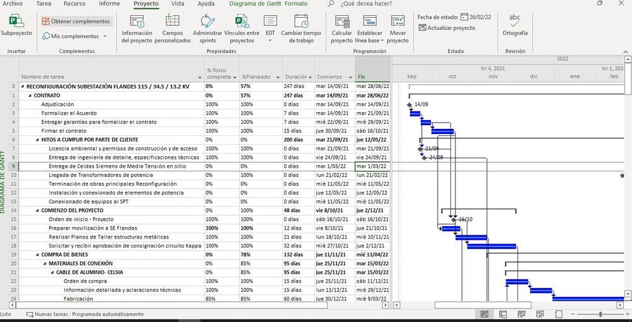
Task: Select the Fin column header
Action: pos(373,69)
